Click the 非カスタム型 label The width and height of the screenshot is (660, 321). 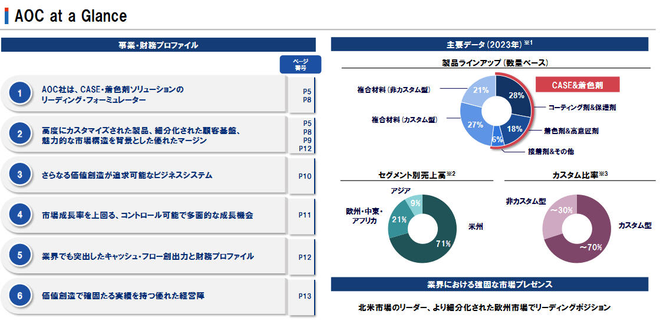click(525, 201)
